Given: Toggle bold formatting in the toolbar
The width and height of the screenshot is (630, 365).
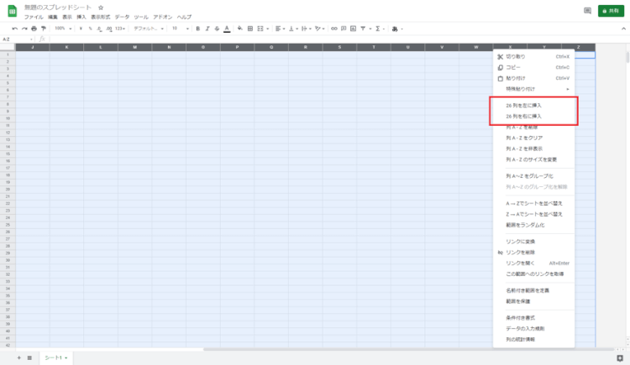Looking at the screenshot, I should point(197,28).
